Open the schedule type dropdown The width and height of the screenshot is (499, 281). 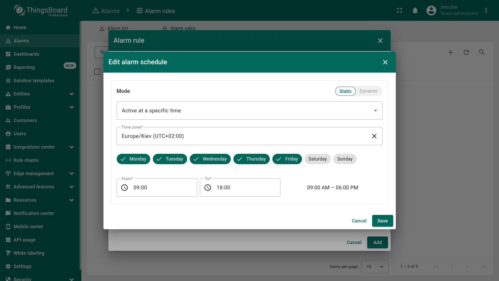coord(249,111)
